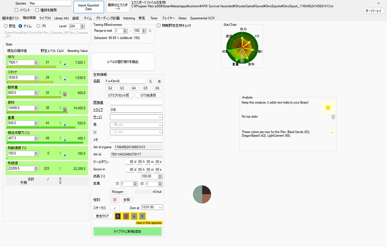Screen dimensions: 387x247
Task: Click the stat radar chart
Action: coord(242,47)
